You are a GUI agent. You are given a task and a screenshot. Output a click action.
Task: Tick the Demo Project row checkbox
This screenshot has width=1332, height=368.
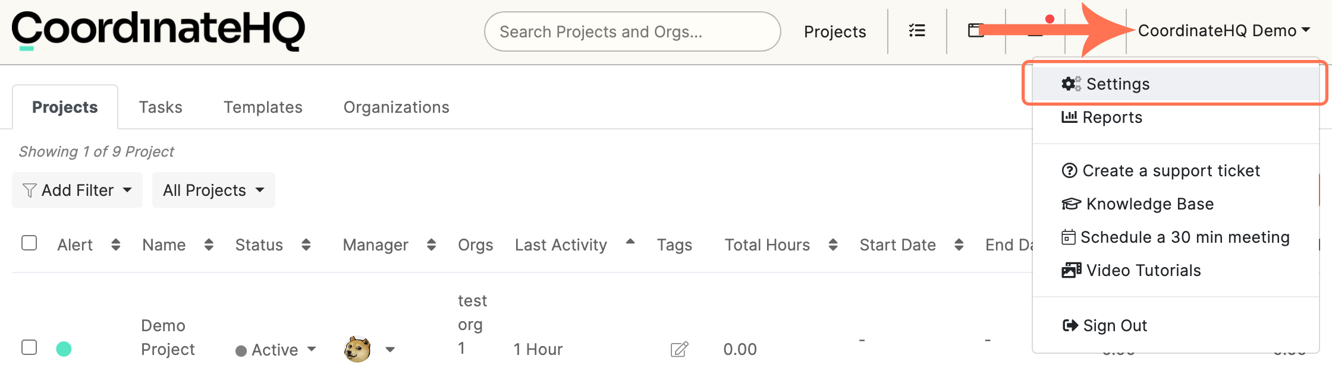(x=29, y=347)
